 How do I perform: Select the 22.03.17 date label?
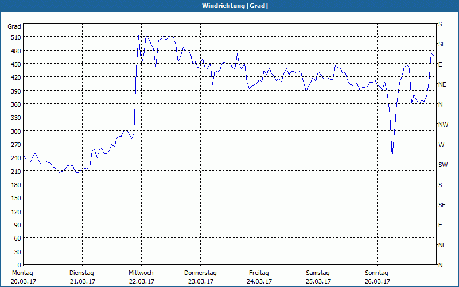coord(142,281)
